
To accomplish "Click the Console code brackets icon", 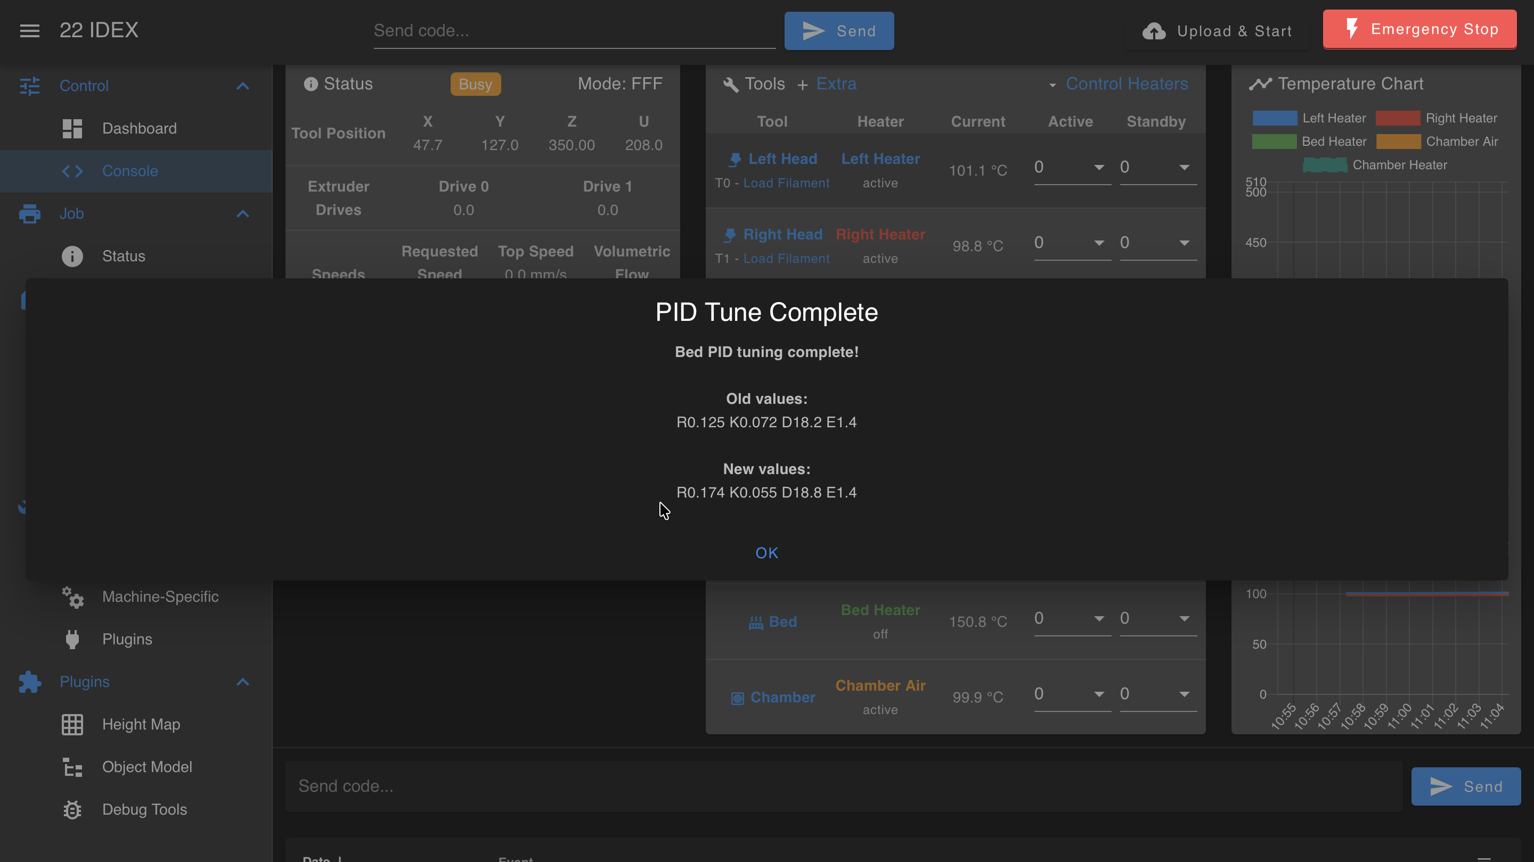I will 72,171.
